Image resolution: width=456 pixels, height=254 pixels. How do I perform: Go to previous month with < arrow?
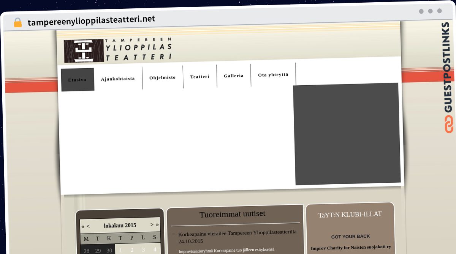point(88,226)
